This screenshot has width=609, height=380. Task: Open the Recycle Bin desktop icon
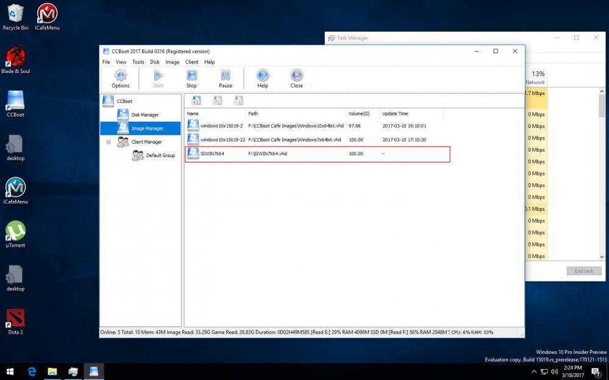pyautogui.click(x=15, y=17)
